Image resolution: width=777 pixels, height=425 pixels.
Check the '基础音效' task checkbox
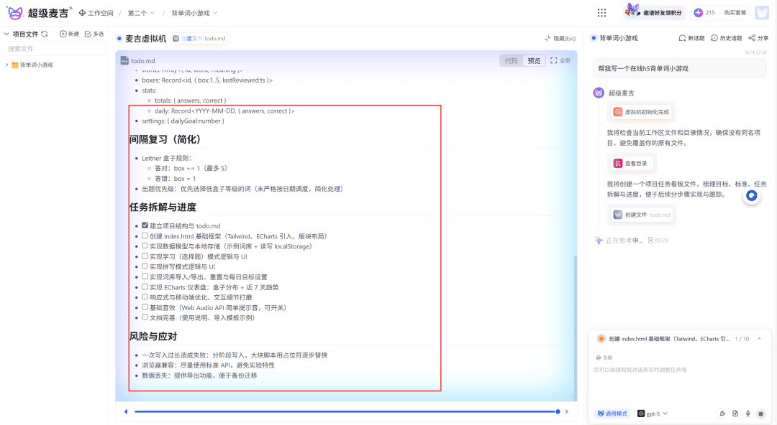(145, 307)
